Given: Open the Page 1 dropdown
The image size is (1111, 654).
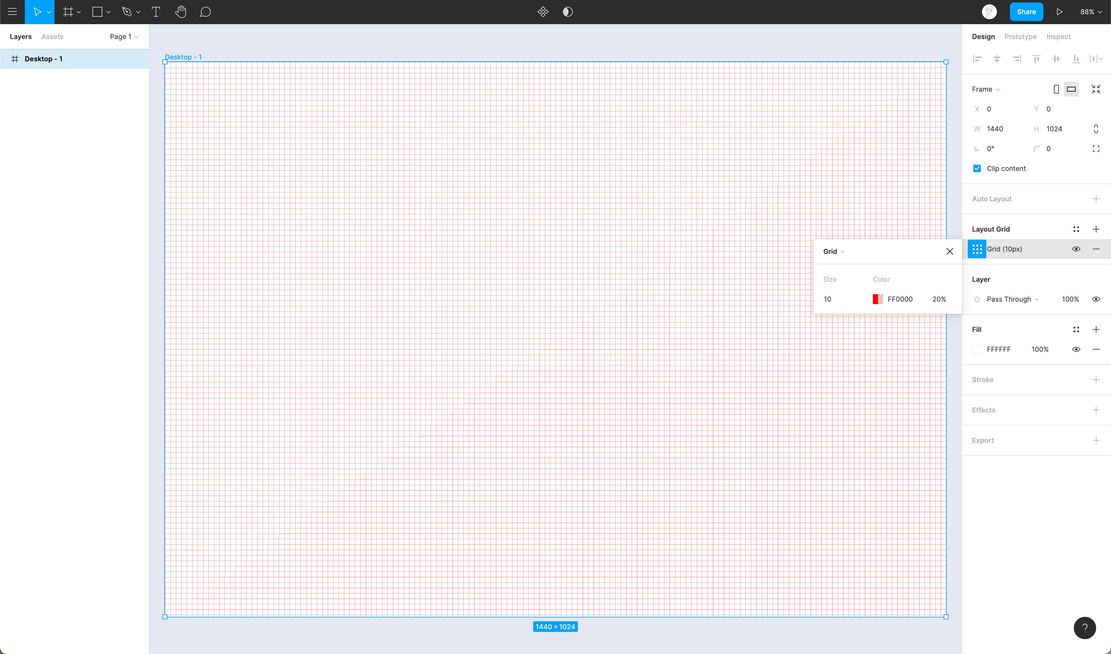Looking at the screenshot, I should coord(124,37).
